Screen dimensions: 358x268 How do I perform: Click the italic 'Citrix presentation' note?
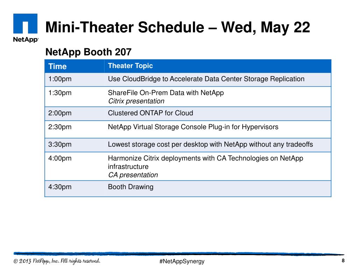tap(136, 101)
